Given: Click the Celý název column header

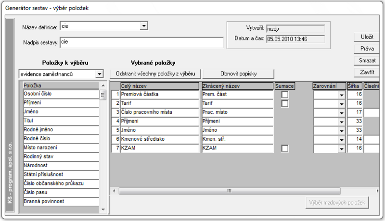Looking at the screenshot, I should click(160, 86).
